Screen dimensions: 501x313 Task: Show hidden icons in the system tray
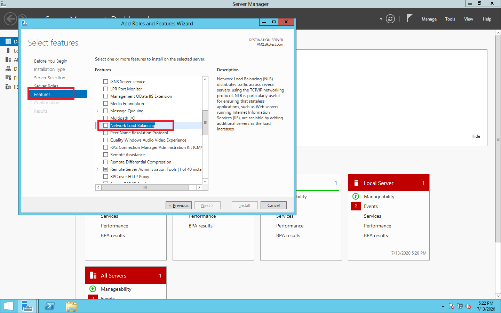point(443,306)
